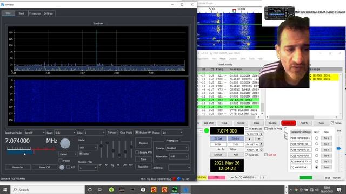Click the Tx 857 Hz stepper
346x194 pixels.
254,134
